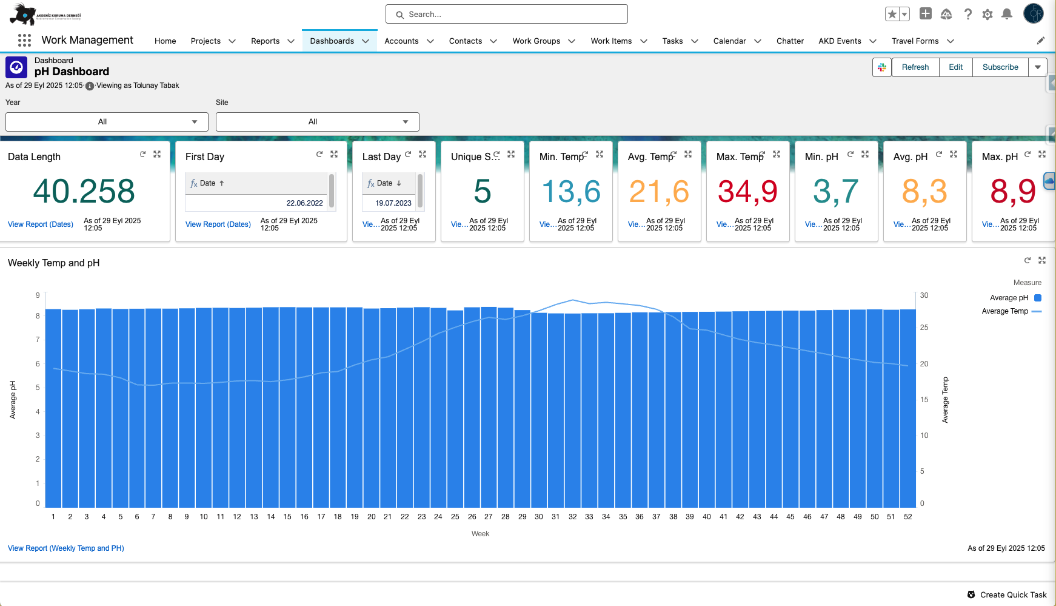Viewport: 1056px width, 606px height.
Task: Expand the Avg. Temp component
Action: click(688, 154)
